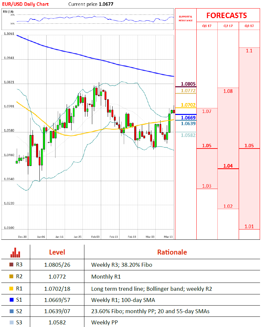Click the R3 dark red color swatch
Image resolution: width=263 pixels, height=327 pixels.
[11, 264]
